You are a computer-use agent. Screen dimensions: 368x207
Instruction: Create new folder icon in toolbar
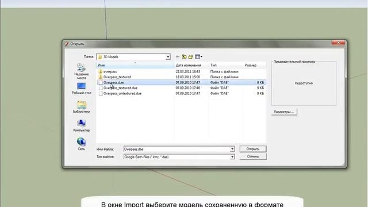tap(190, 56)
